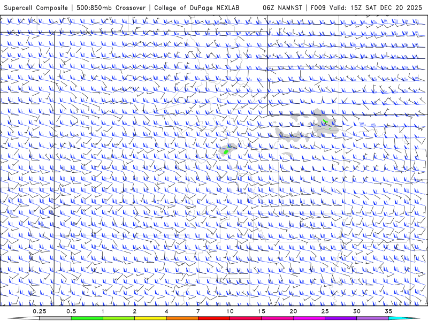Screen dimensions: 428x321
Task: Click the "30" legend value
Action: click(357, 311)
